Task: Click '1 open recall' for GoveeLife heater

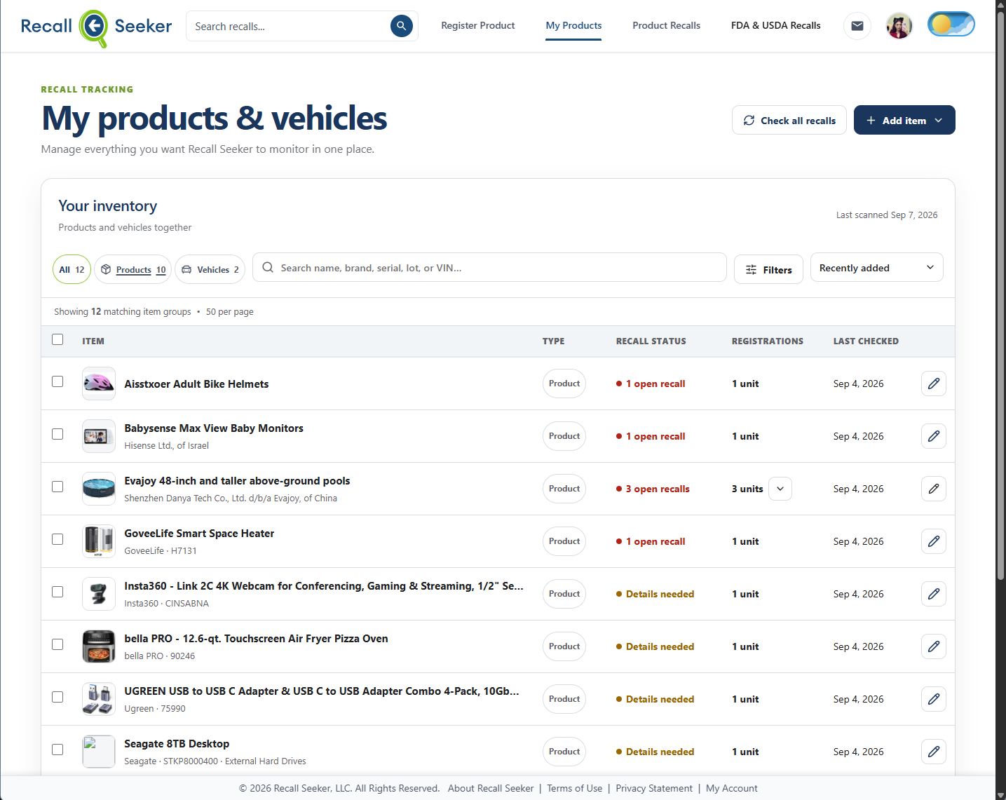Action: (651, 541)
